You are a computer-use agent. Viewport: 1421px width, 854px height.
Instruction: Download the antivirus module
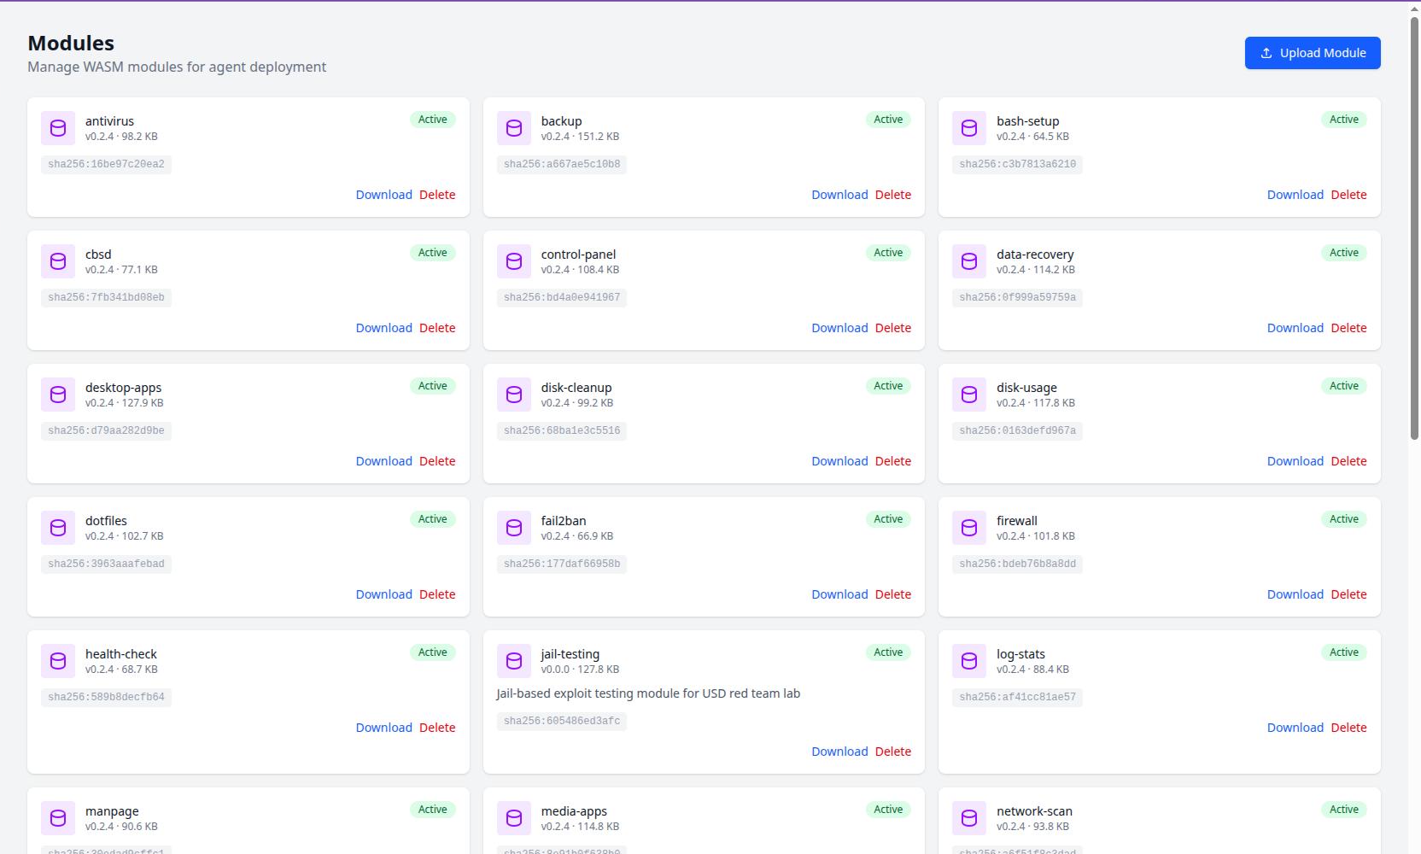pyautogui.click(x=383, y=195)
